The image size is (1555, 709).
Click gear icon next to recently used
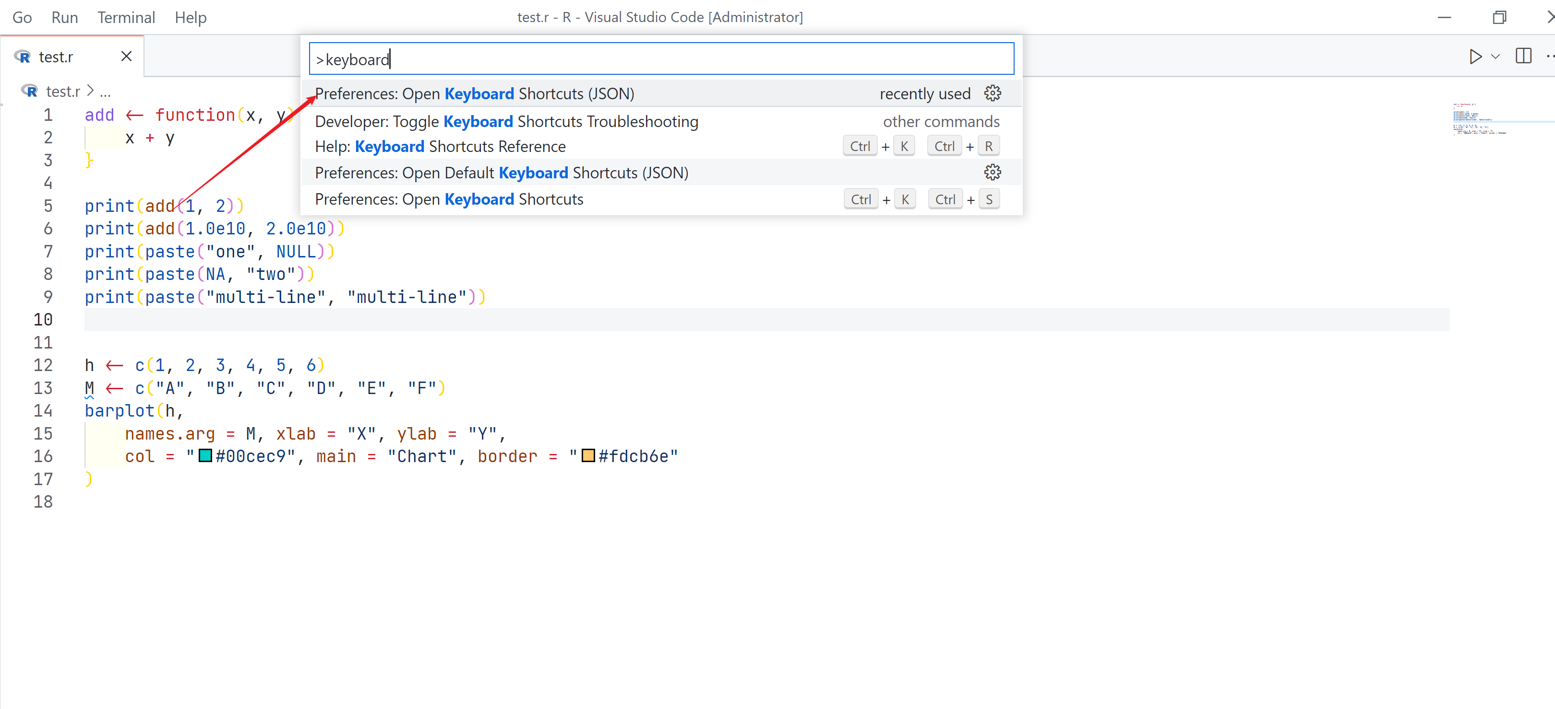[992, 93]
